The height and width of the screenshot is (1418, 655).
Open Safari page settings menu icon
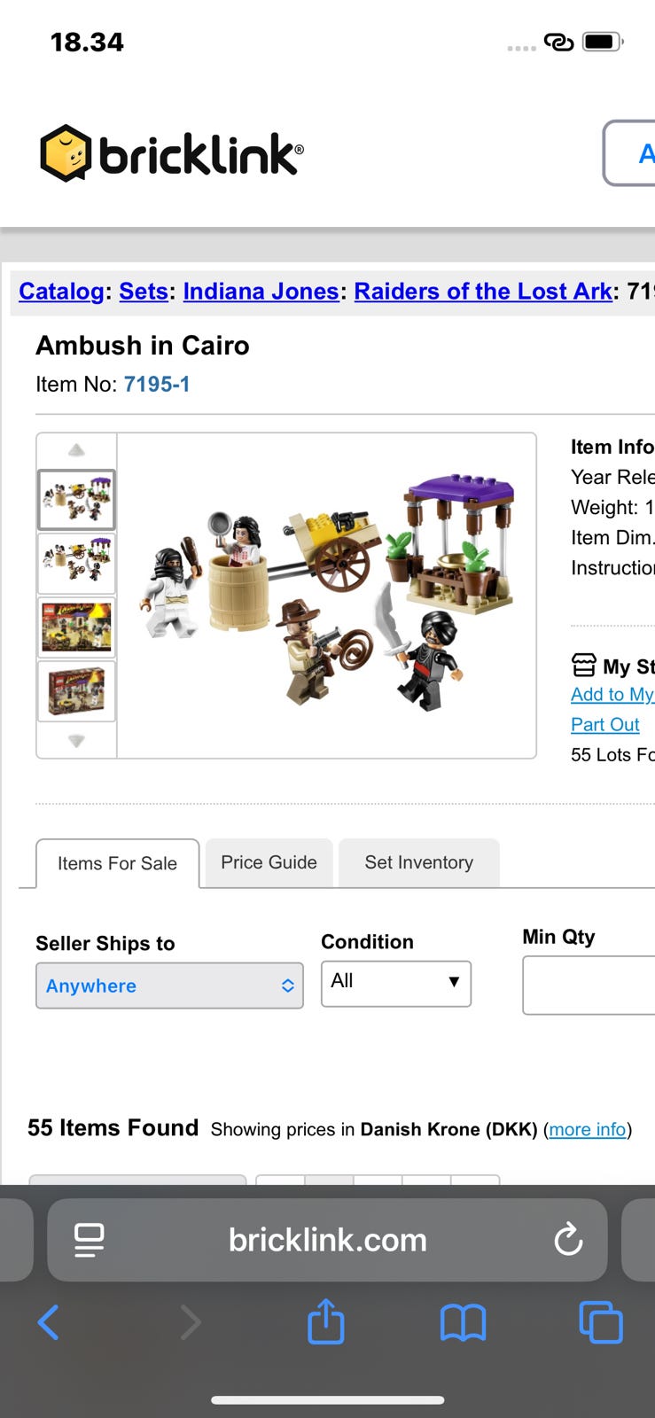point(89,1240)
